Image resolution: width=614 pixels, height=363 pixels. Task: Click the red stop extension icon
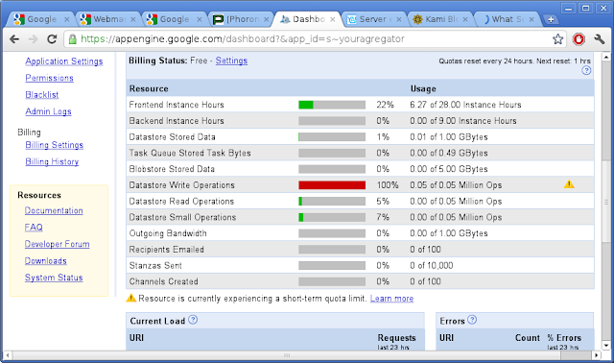click(x=579, y=39)
